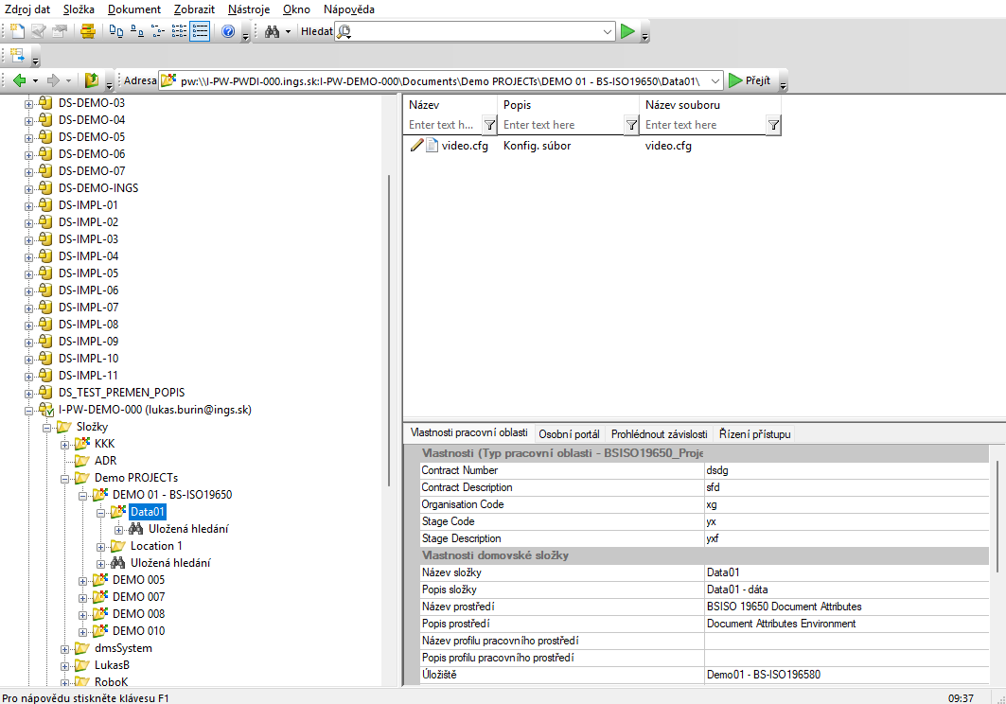1006x704 pixels.
Task: Collapse the Data01 folder tree node
Action: 100,512
